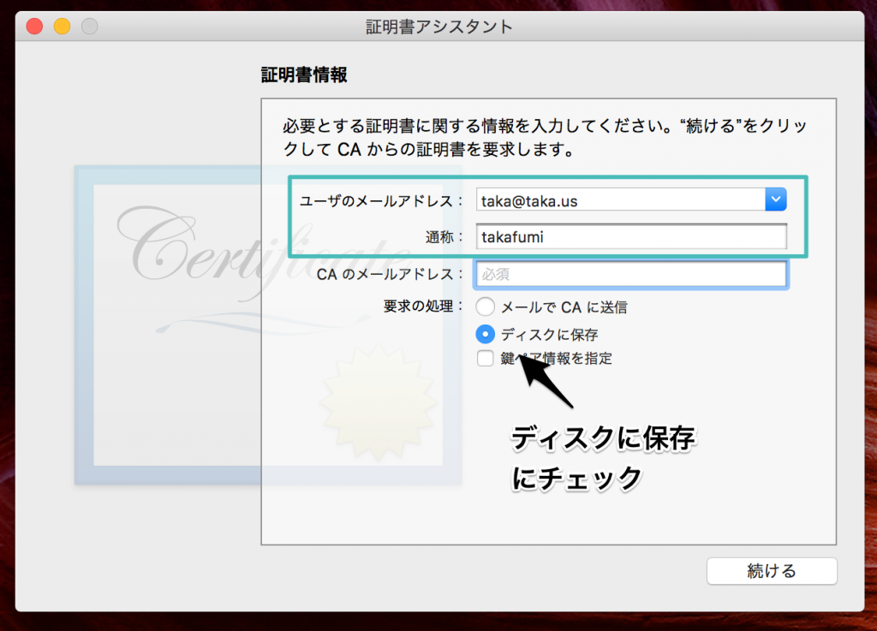The width and height of the screenshot is (877, 631).
Task: Click the 通称 label
Action: coord(444,237)
